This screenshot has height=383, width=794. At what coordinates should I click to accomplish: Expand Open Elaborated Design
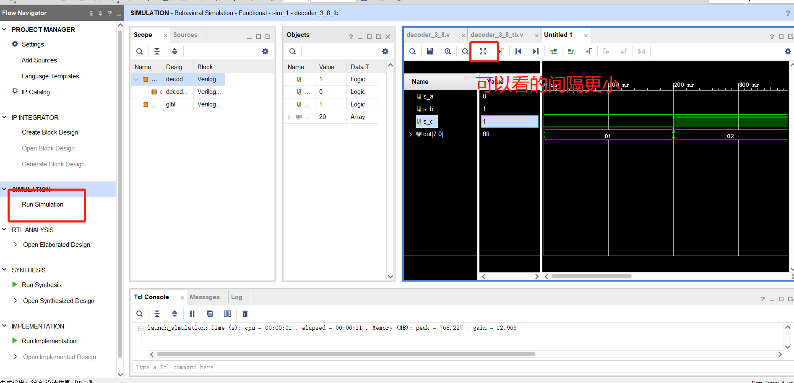pyautogui.click(x=16, y=244)
